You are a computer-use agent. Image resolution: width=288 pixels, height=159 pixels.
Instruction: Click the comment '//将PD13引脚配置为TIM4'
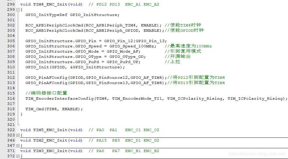coord(196,83)
